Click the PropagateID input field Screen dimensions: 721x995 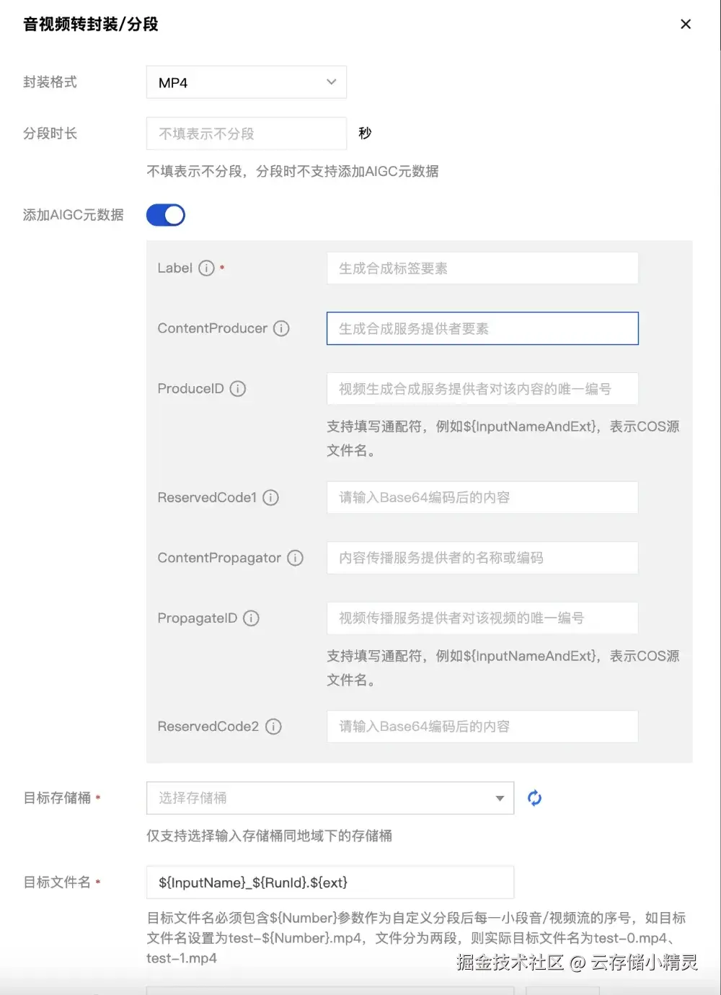(x=482, y=618)
